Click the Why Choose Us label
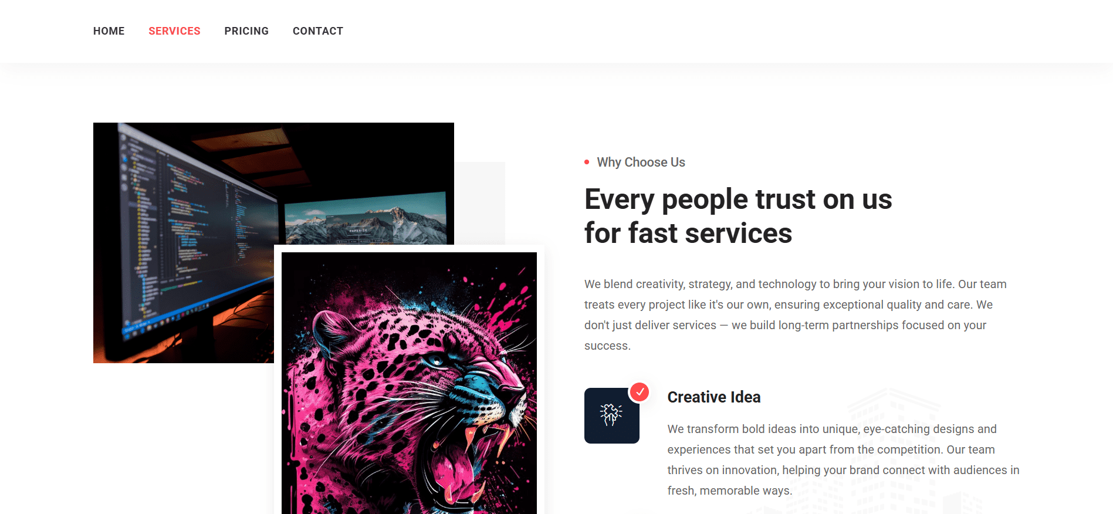Viewport: 1113px width, 514px height. tap(641, 163)
